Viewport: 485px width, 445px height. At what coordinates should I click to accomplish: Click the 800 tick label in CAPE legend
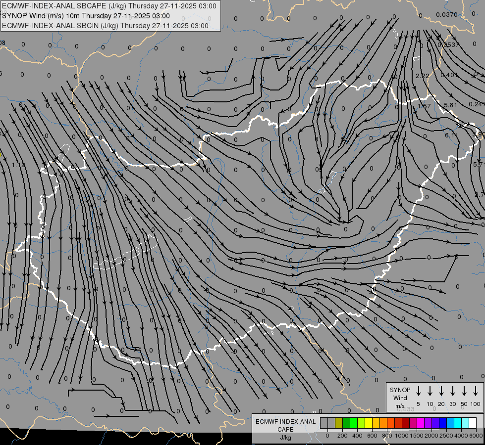point(387,436)
